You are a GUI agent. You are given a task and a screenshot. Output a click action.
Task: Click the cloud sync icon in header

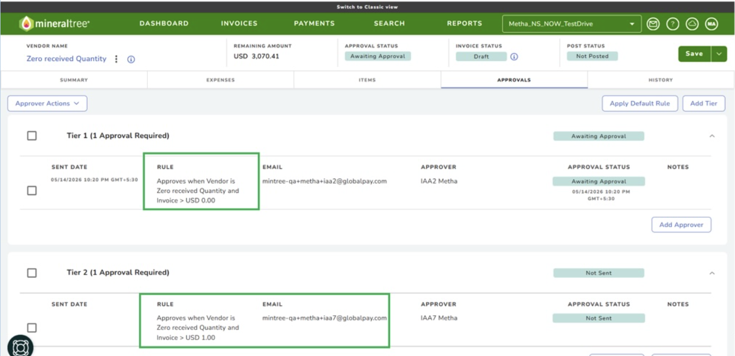692,24
